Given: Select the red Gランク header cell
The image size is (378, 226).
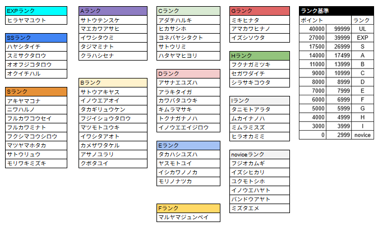Looking at the screenshot, I should 260,11.
